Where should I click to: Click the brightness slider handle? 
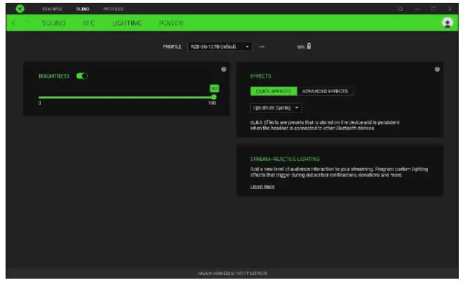coord(214,97)
